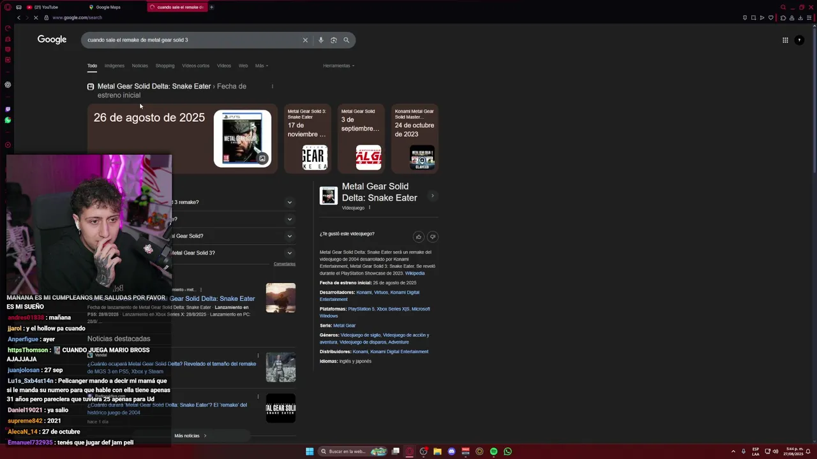Image resolution: width=817 pixels, height=459 pixels.
Task: Open the Virtuos developer link
Action: coord(380,292)
